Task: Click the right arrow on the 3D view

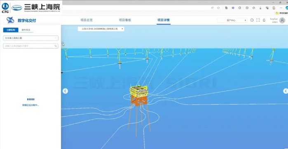Action: pyautogui.click(x=286, y=91)
